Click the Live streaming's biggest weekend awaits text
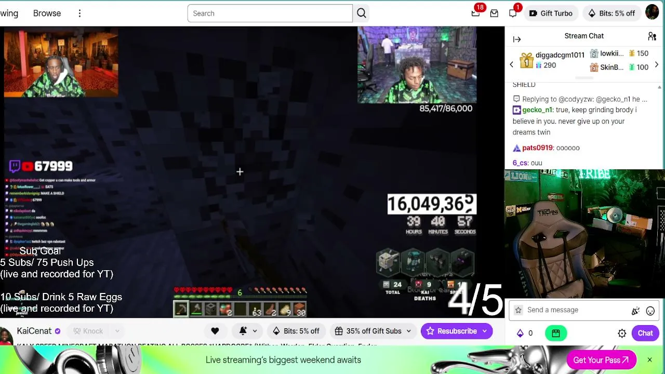Screen dimensions: 665x374 (x=283, y=360)
